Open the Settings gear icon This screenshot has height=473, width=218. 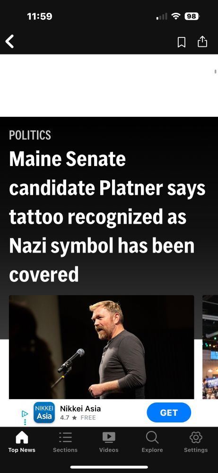tap(196, 437)
